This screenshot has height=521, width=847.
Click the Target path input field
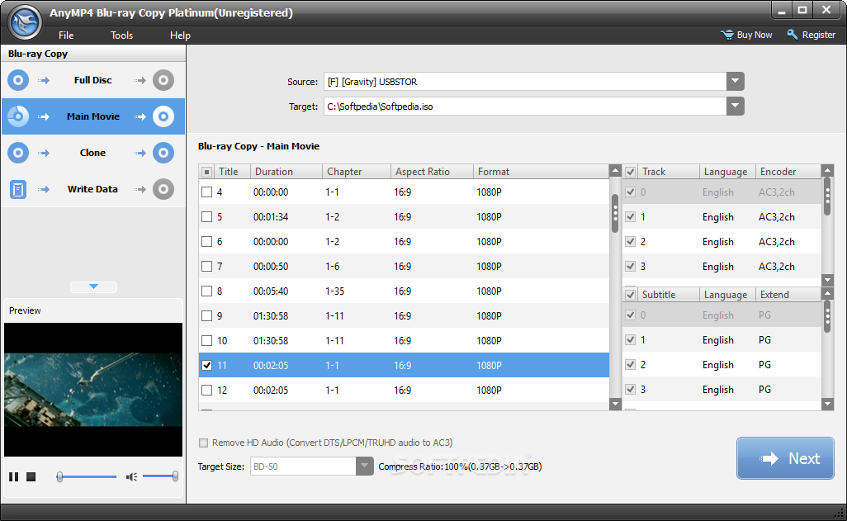point(525,106)
